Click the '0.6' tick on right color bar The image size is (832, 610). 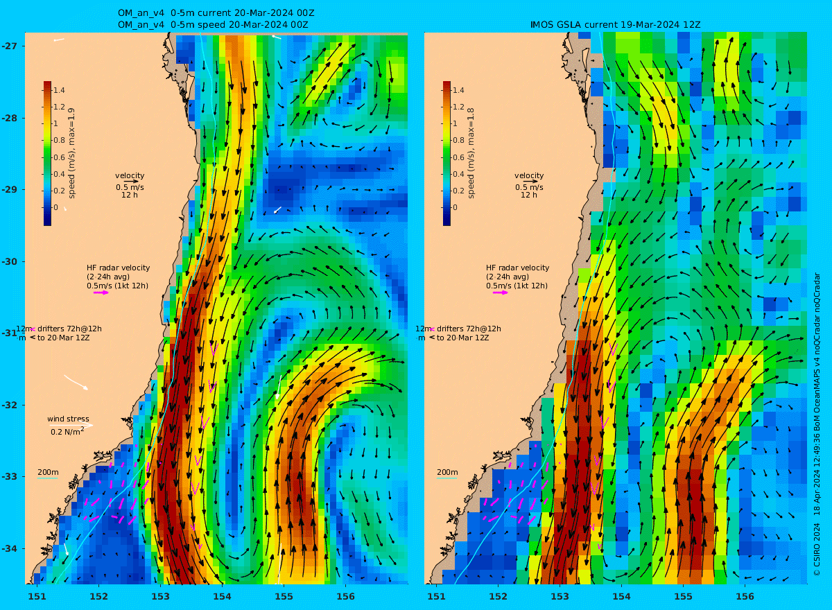click(458, 157)
